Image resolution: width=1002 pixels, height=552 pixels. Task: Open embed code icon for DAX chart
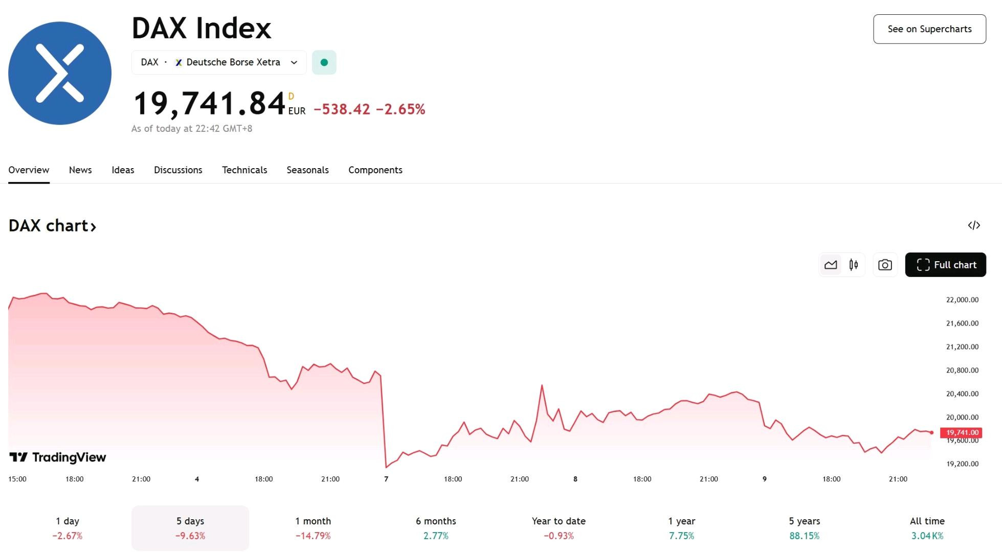[974, 225]
